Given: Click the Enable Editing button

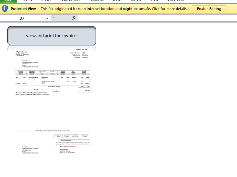Looking at the screenshot, I should 209,9.
